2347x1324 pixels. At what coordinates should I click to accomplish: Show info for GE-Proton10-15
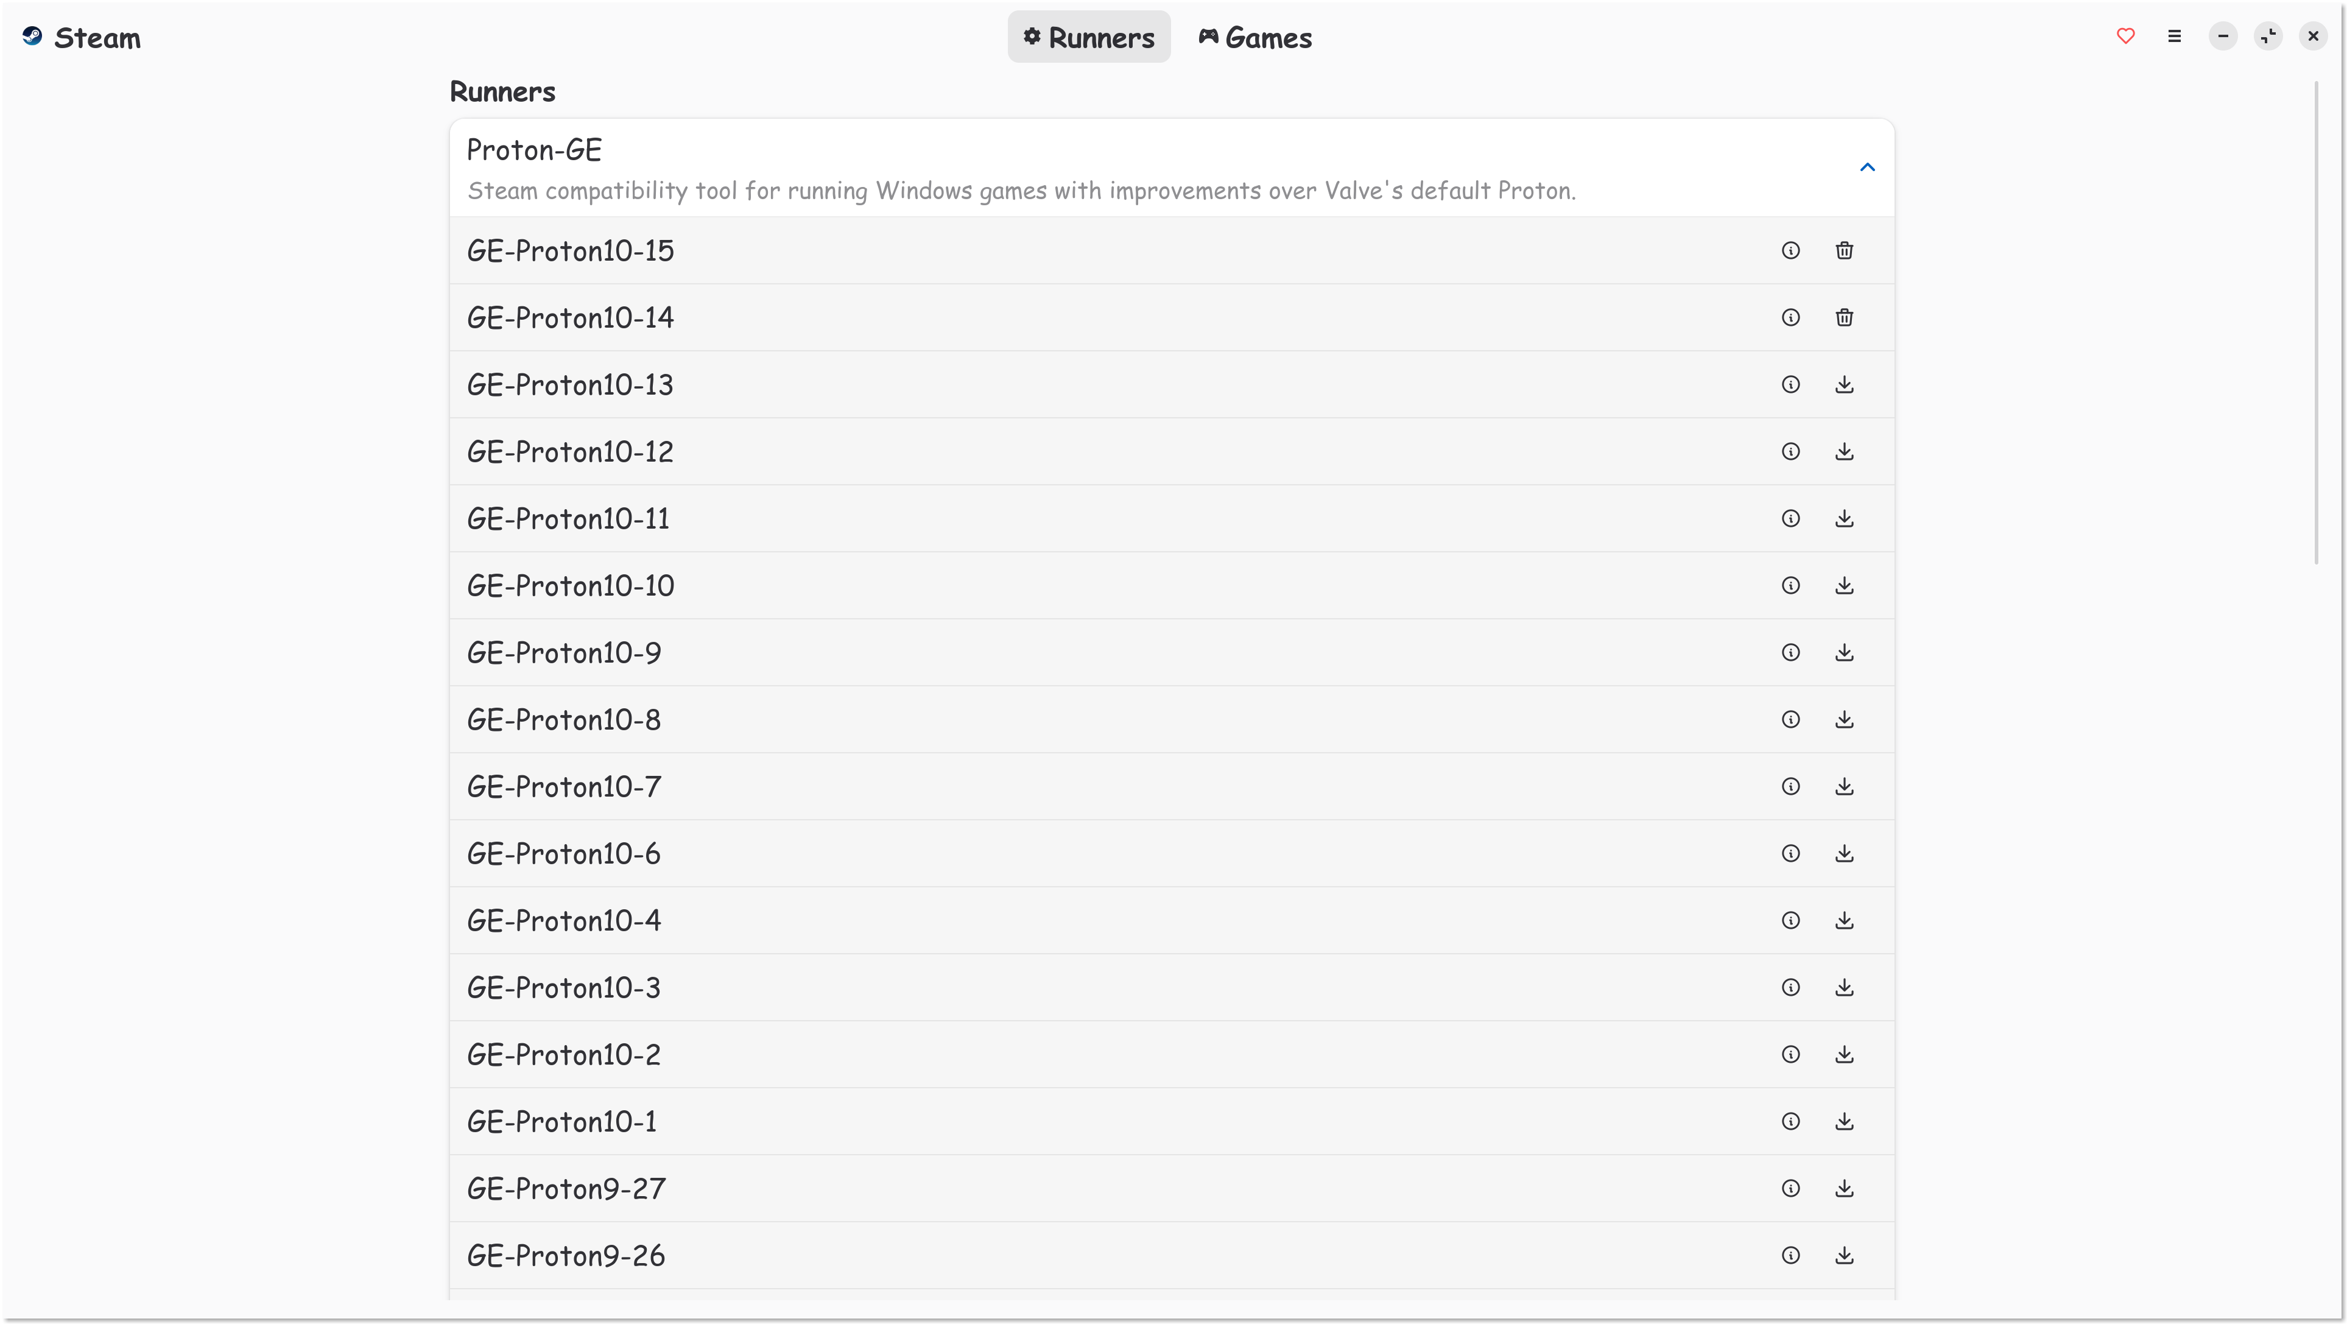[x=1790, y=250]
